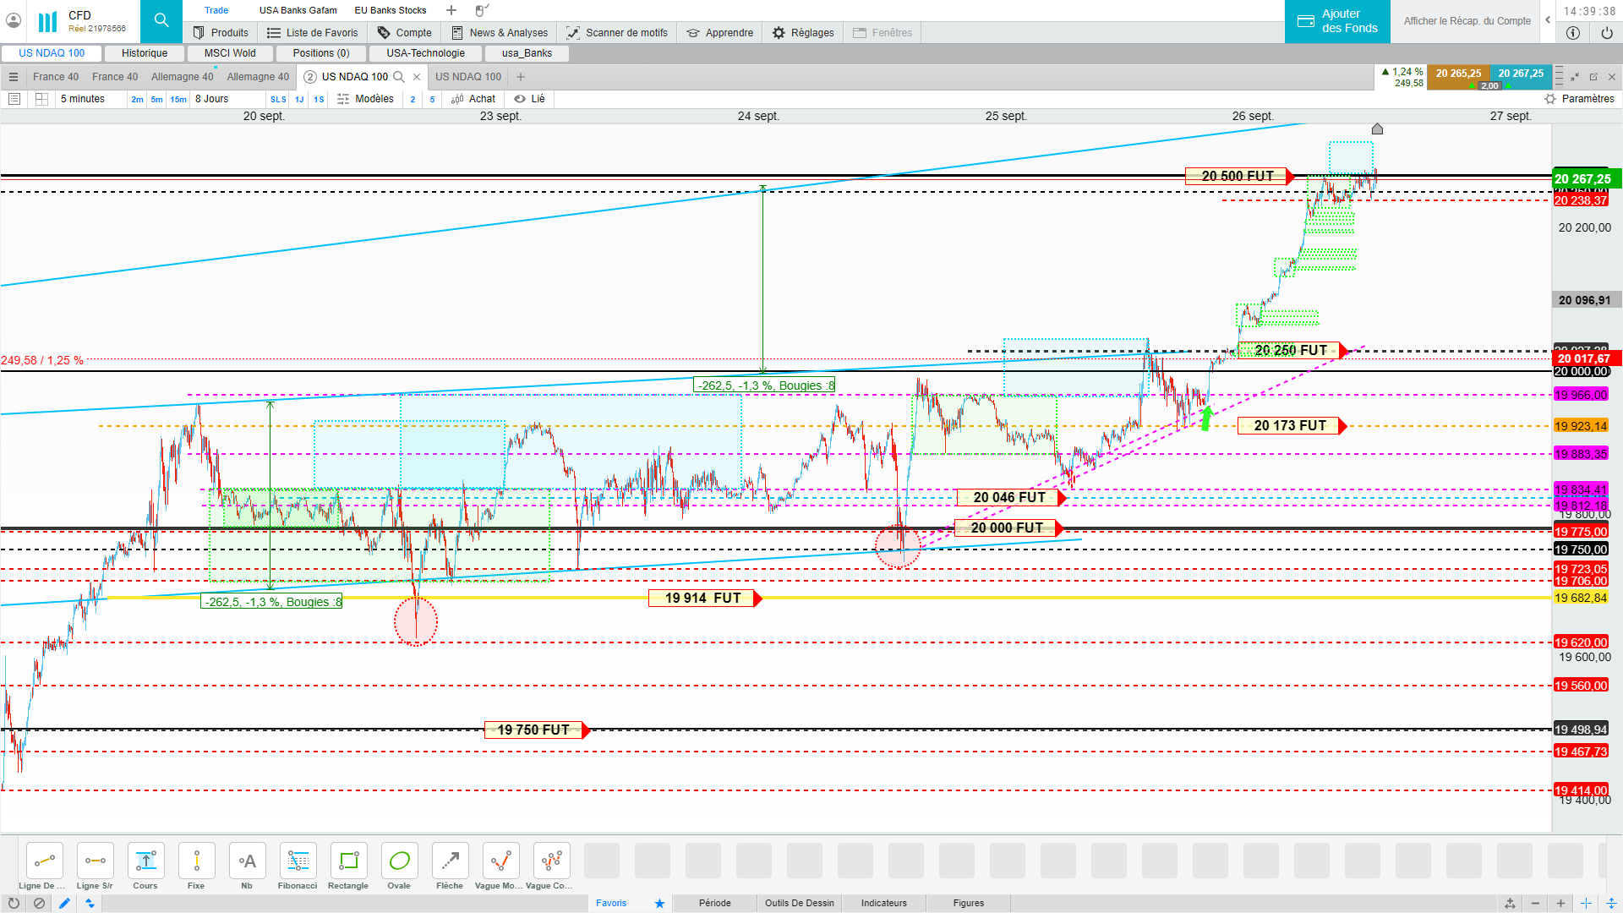Click the Nb text annotation tool
Image resolution: width=1623 pixels, height=913 pixels.
pyautogui.click(x=247, y=861)
